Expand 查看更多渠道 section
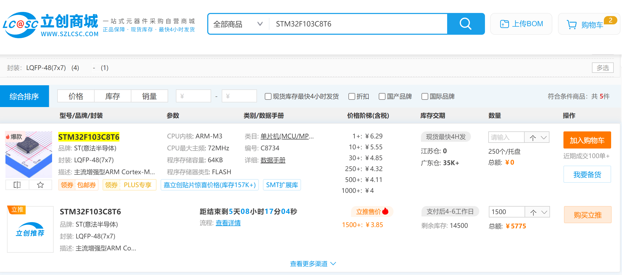This screenshot has height=275, width=622. 313,264
